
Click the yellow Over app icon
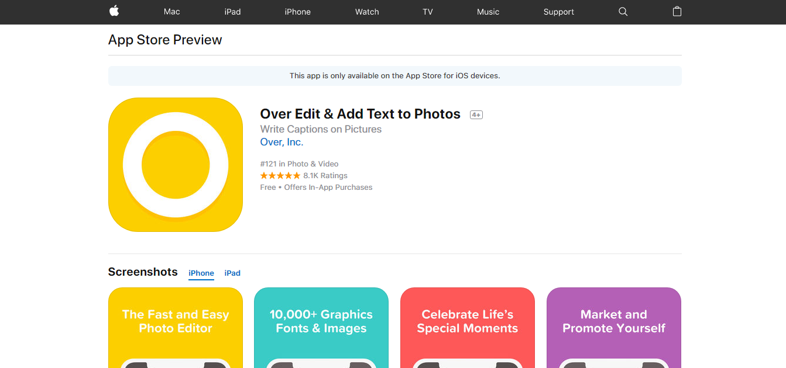point(176,165)
